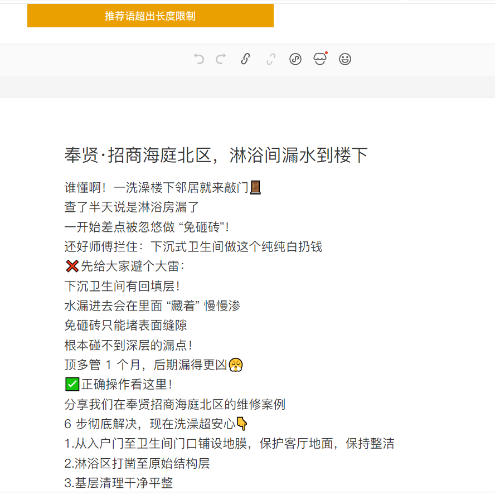Image resolution: width=495 pixels, height=495 pixels.
Task: Click the line 分享我们在奉贤招商海庭北区的维修案例
Action: pos(175,404)
